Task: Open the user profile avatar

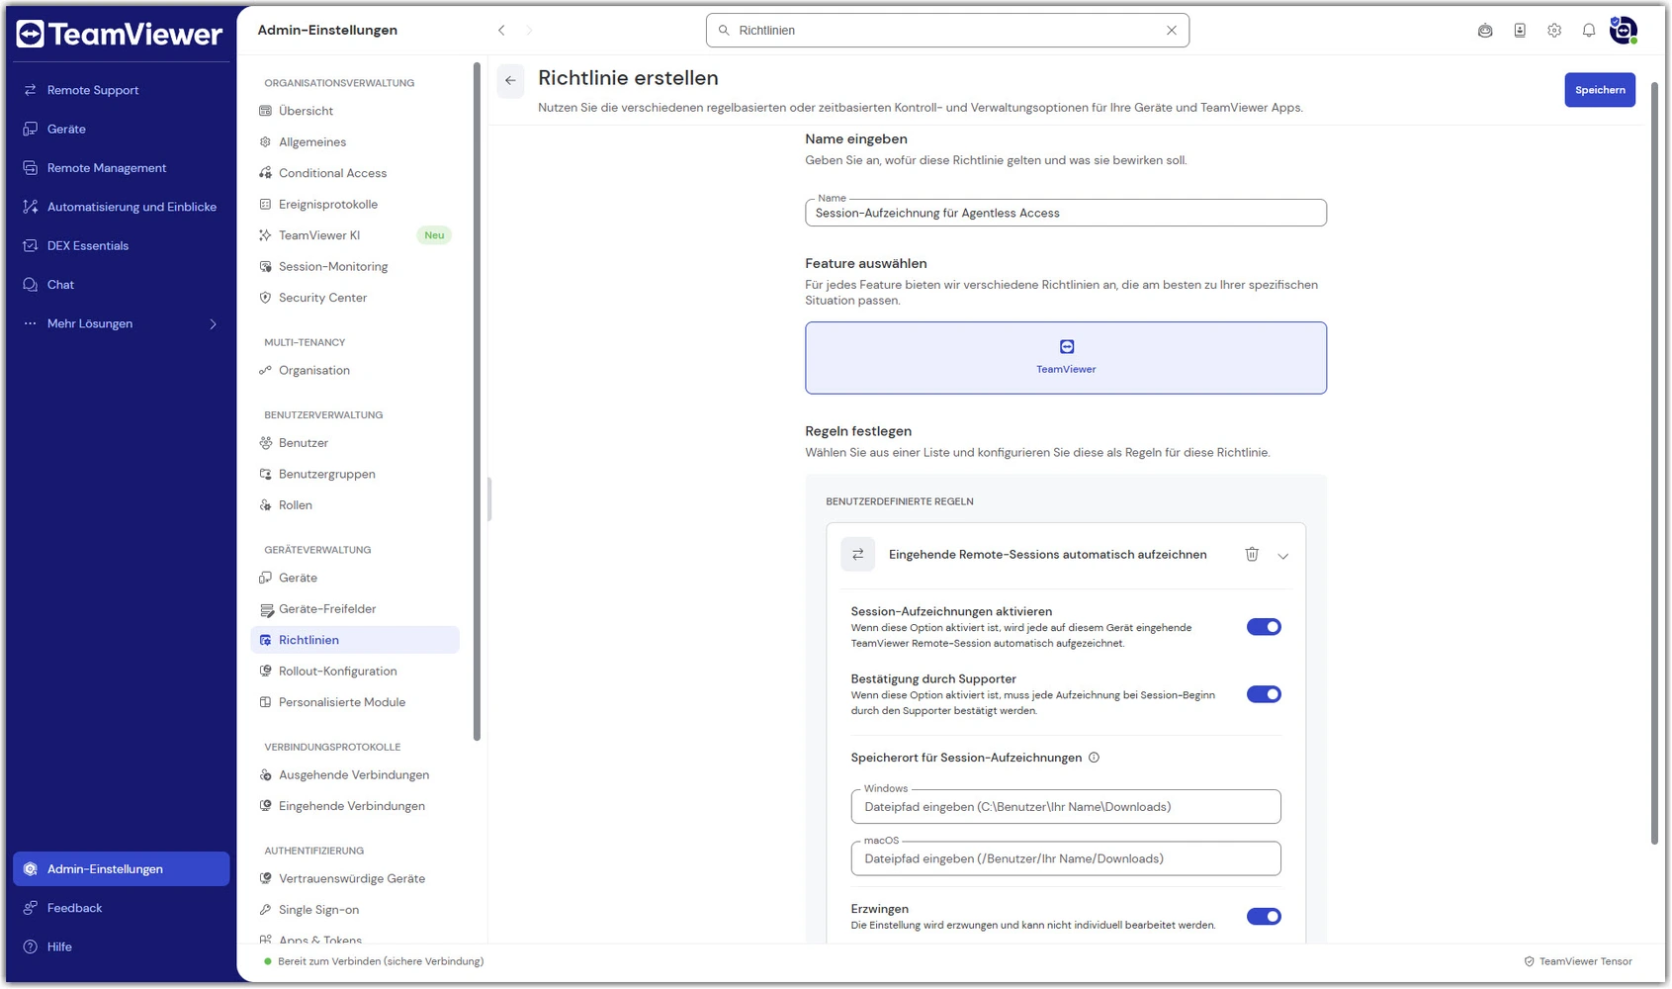Action: pyautogui.click(x=1623, y=31)
